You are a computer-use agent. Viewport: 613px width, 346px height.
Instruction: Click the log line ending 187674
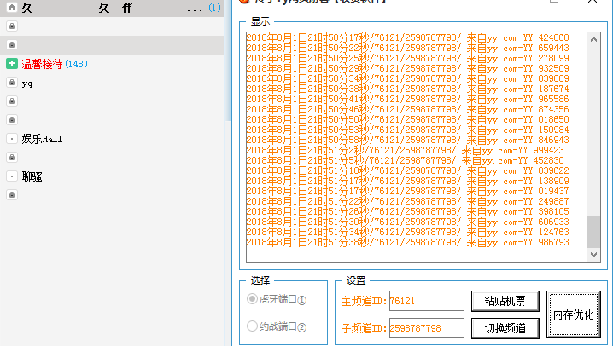click(x=408, y=89)
